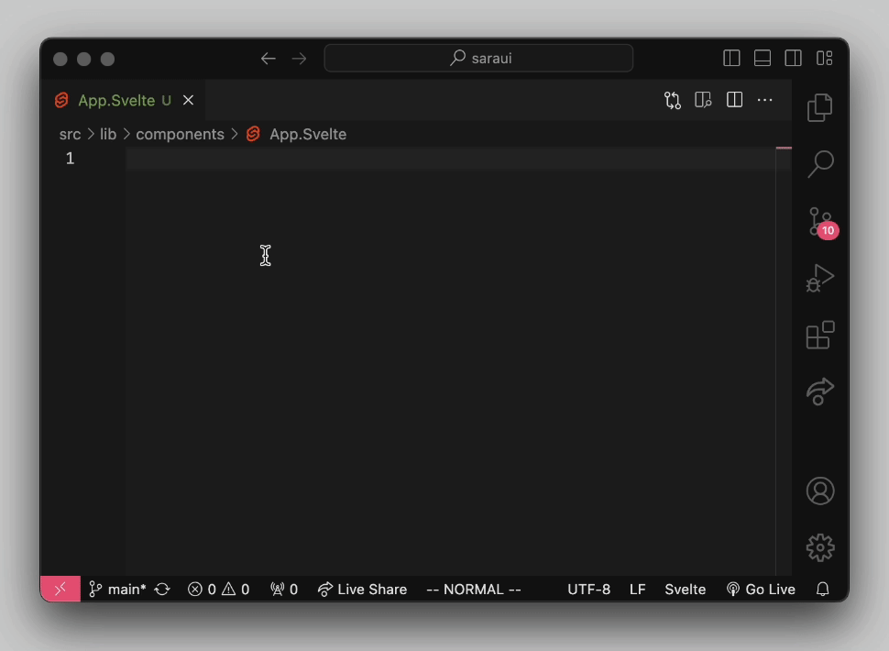Open the editor more actions ellipsis
Image resolution: width=889 pixels, height=651 pixels.
click(765, 100)
